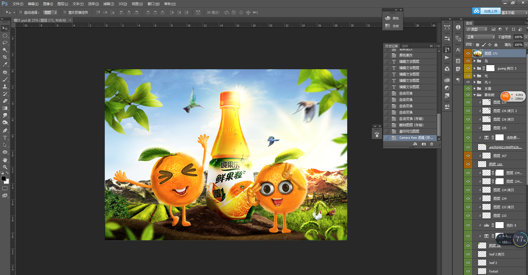Image resolution: width=528 pixels, height=275 pixels.
Task: Open the blend mode 正常 dropdown
Action: point(480,37)
